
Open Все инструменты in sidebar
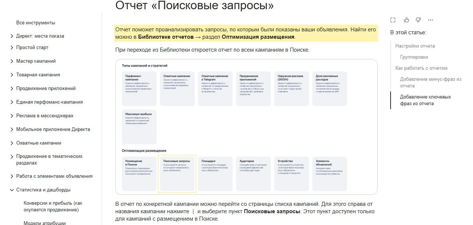(x=35, y=23)
